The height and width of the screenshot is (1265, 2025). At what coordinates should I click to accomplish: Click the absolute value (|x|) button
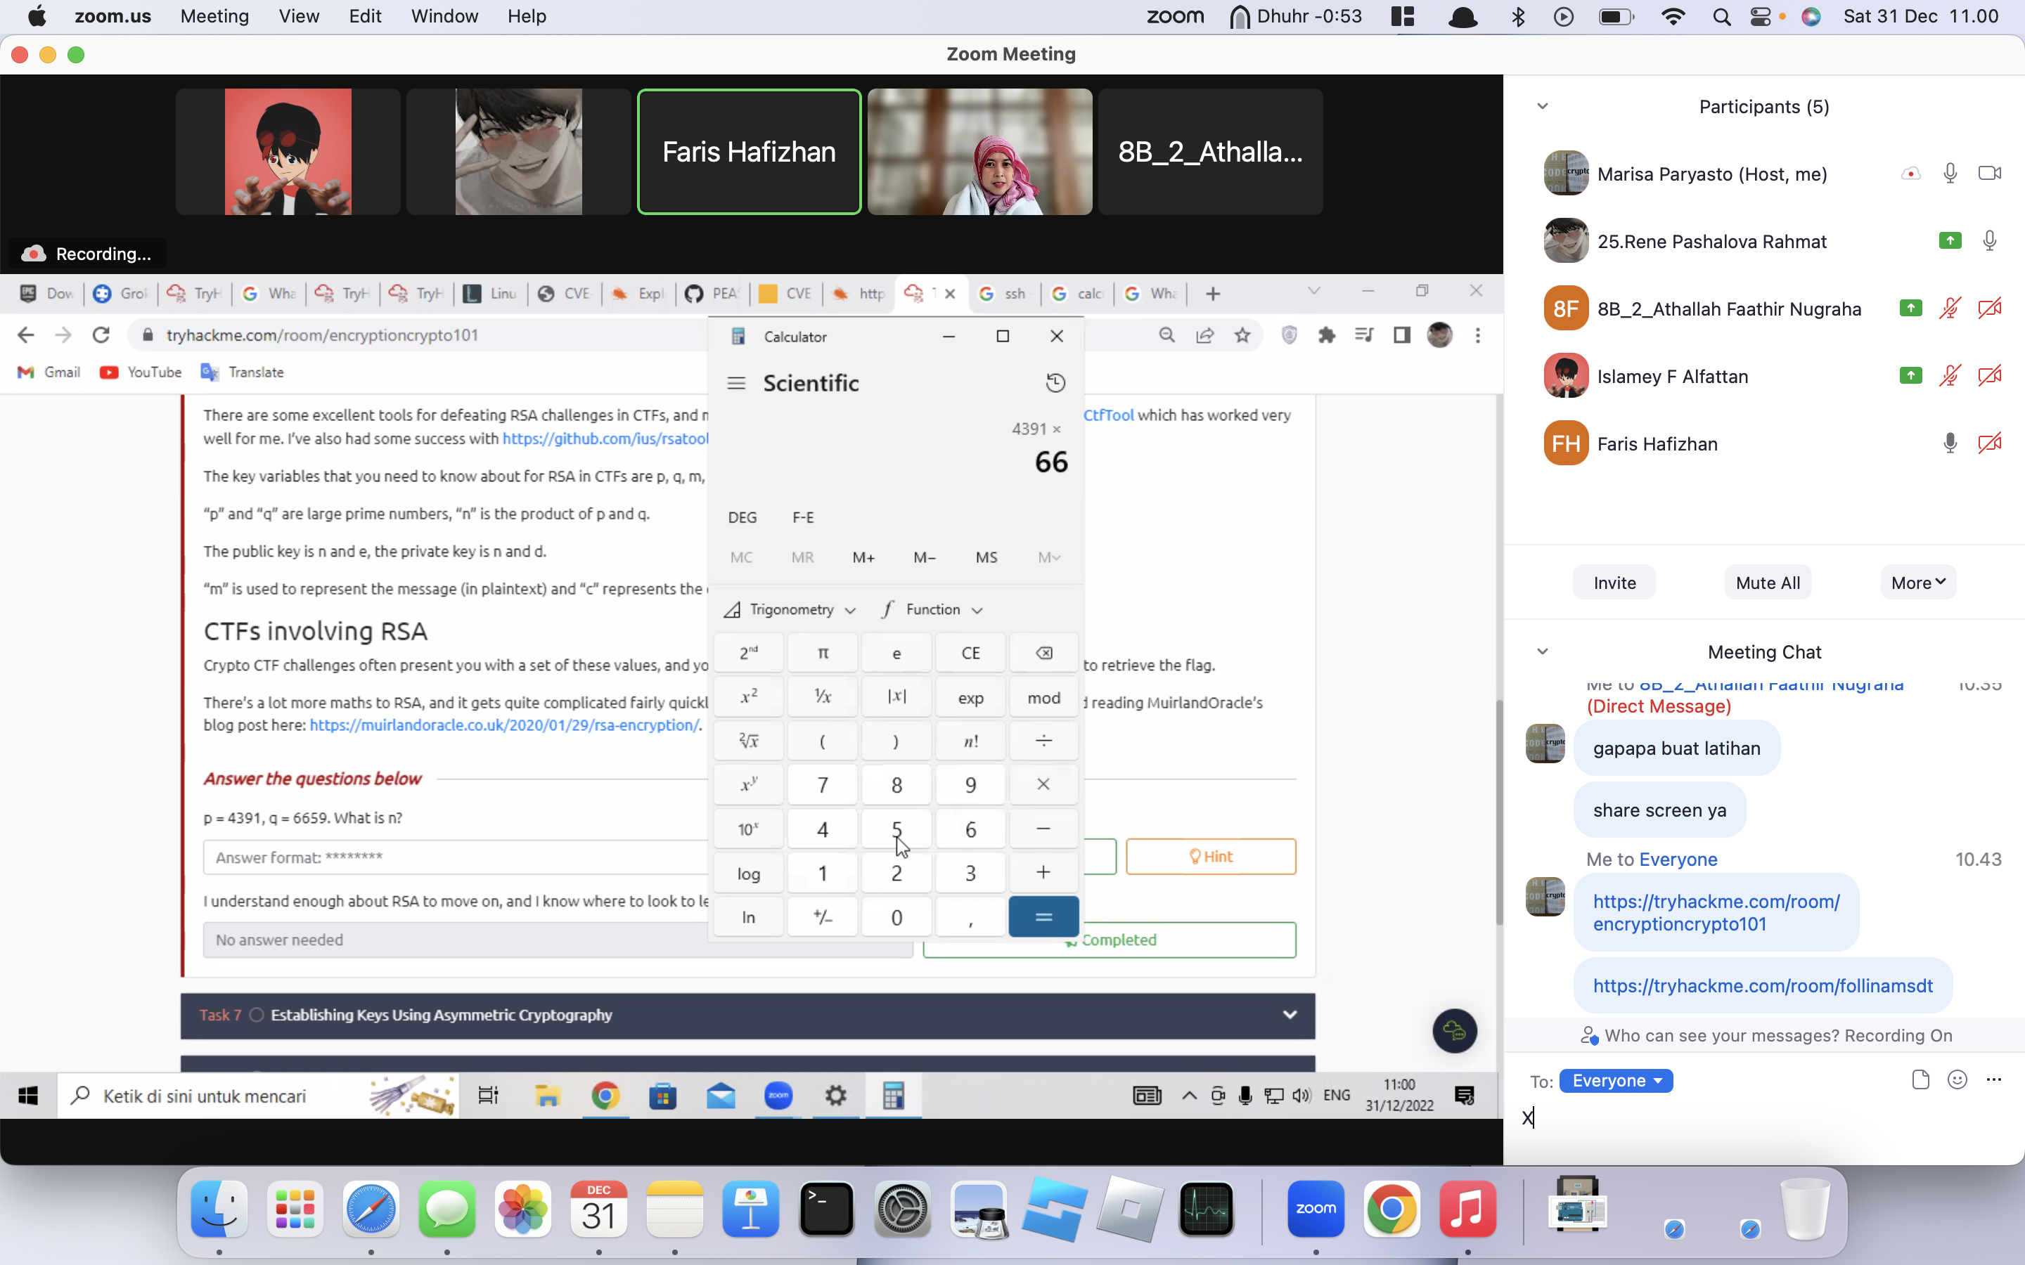click(x=896, y=695)
